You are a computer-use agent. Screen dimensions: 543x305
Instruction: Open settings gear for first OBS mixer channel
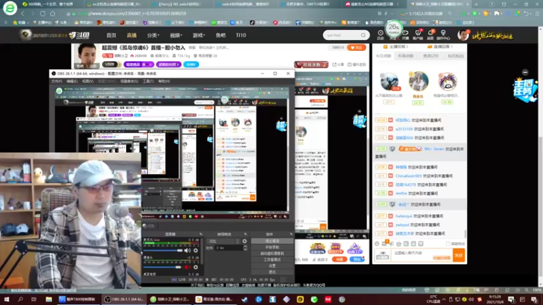(x=195, y=250)
